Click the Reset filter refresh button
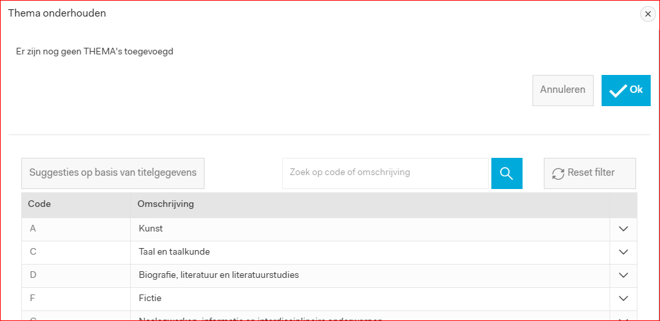The height and width of the screenshot is (321, 660). click(x=590, y=173)
